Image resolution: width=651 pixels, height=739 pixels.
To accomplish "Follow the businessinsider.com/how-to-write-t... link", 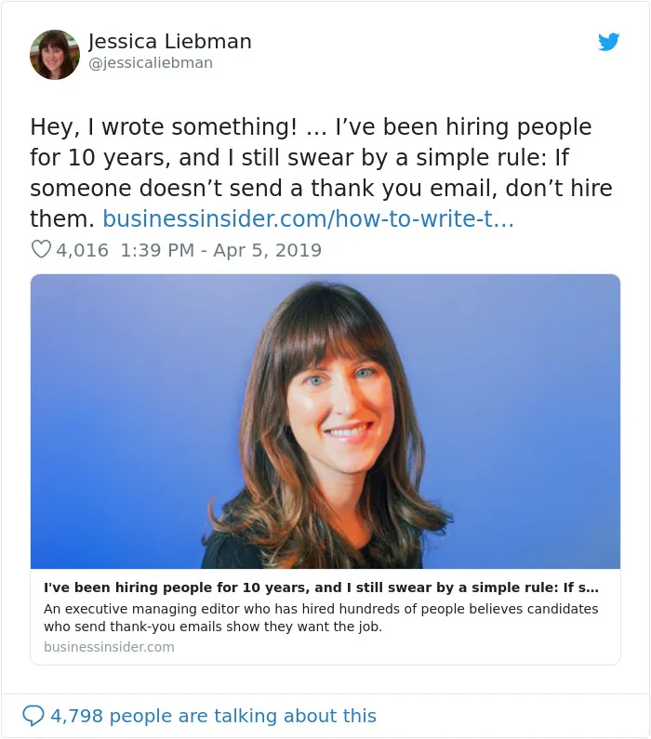I will [308, 218].
